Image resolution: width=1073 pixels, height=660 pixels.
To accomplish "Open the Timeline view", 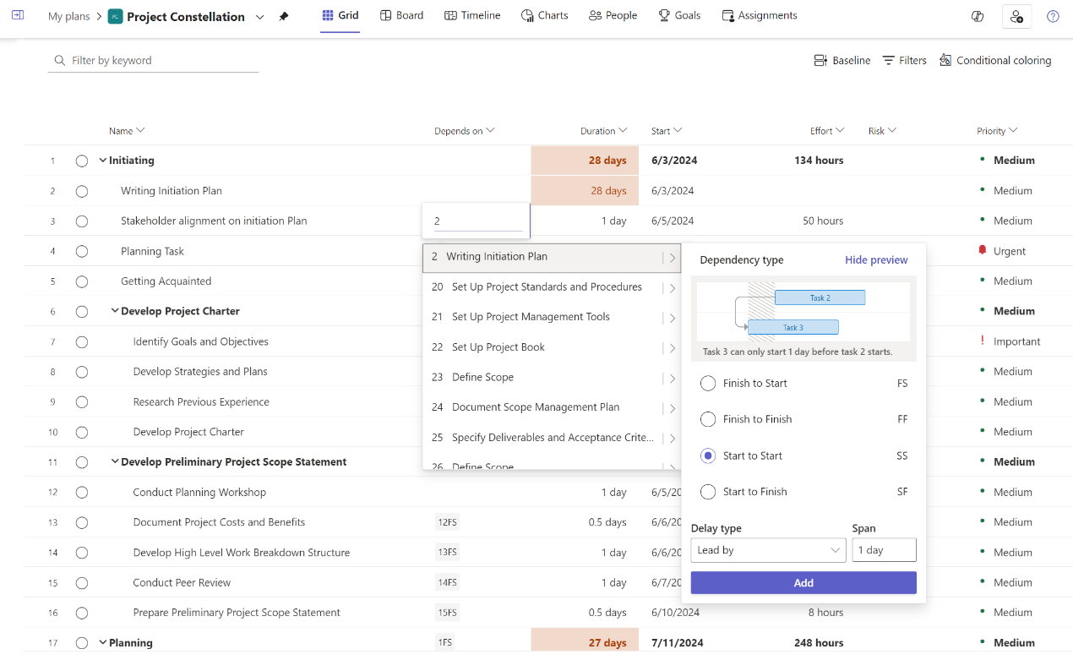I will click(x=471, y=14).
